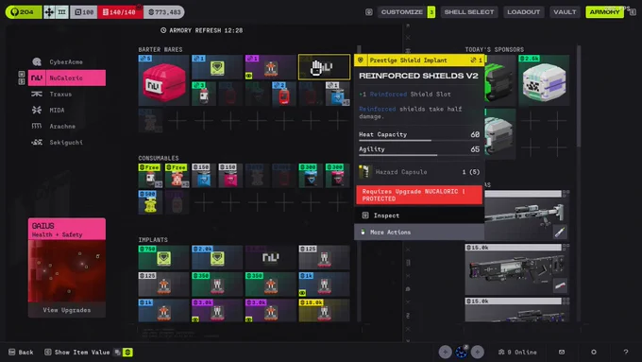Click the Hazard Capsule cost row
Viewport: 642px width, 362px height.
click(x=419, y=172)
